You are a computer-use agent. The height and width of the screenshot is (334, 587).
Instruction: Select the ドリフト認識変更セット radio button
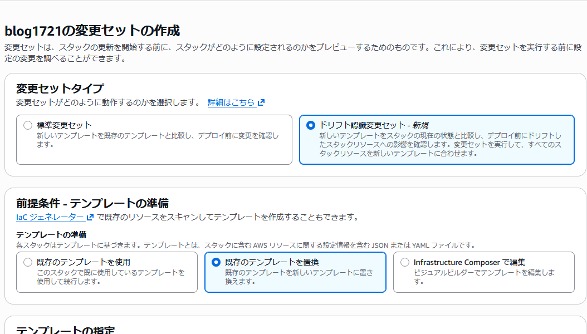tap(311, 125)
